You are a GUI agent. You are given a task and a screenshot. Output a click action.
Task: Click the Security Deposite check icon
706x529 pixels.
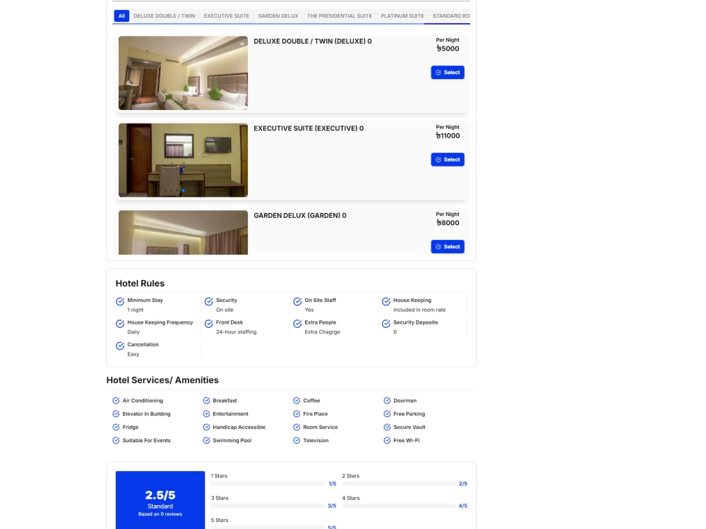point(386,324)
